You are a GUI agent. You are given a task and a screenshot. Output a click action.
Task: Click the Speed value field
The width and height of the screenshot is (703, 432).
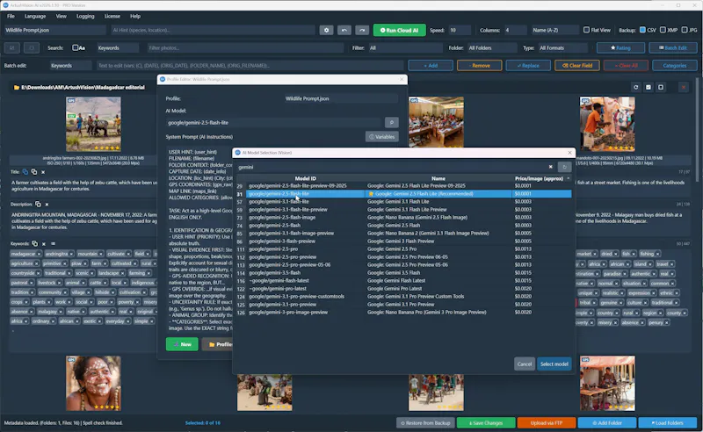[x=459, y=30]
